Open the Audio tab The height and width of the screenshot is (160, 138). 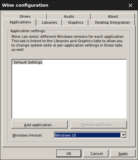tap(69, 16)
